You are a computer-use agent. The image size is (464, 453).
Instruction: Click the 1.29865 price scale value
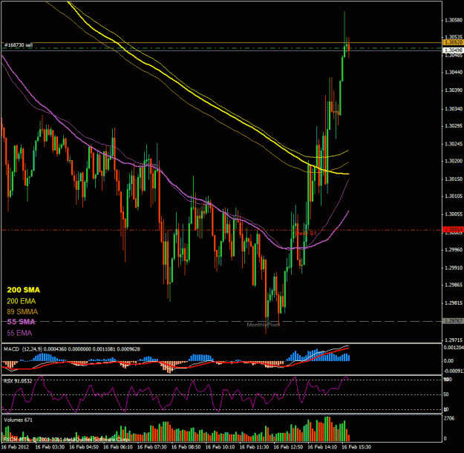(454, 285)
